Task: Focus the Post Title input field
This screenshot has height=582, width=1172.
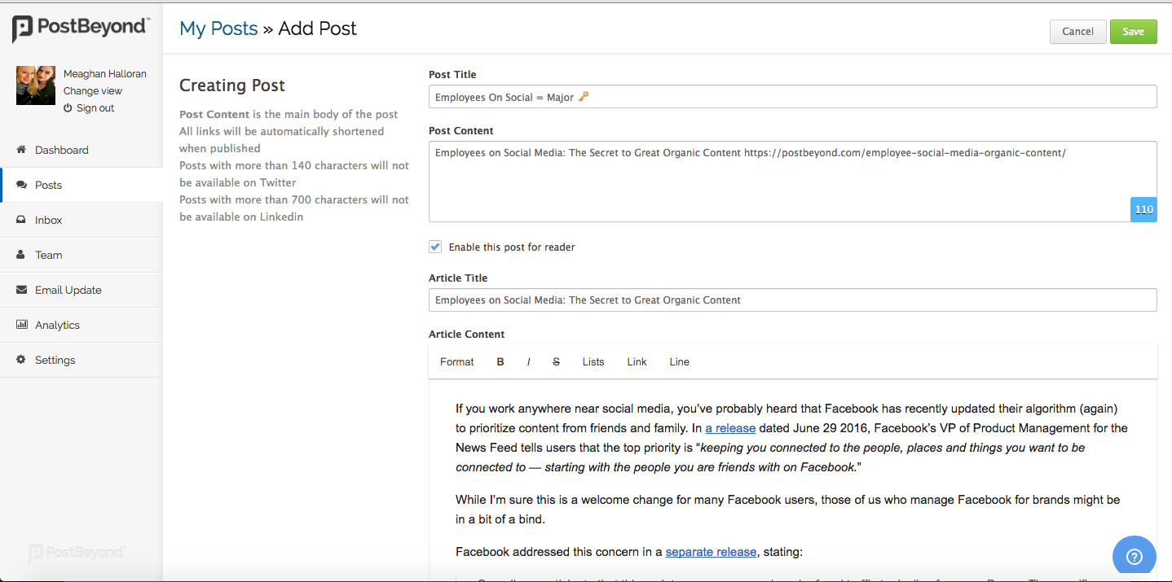Action: [x=792, y=97]
